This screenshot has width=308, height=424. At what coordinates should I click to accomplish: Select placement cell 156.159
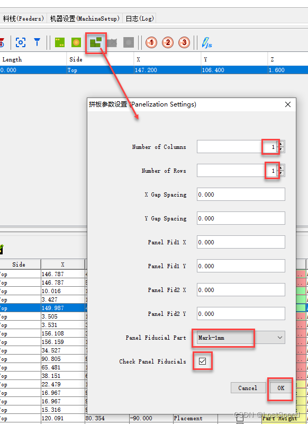click(x=62, y=342)
